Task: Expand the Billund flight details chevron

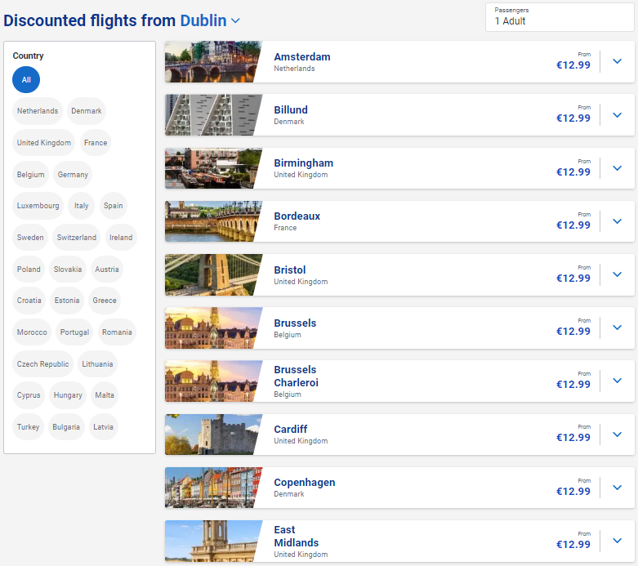Action: 617,115
